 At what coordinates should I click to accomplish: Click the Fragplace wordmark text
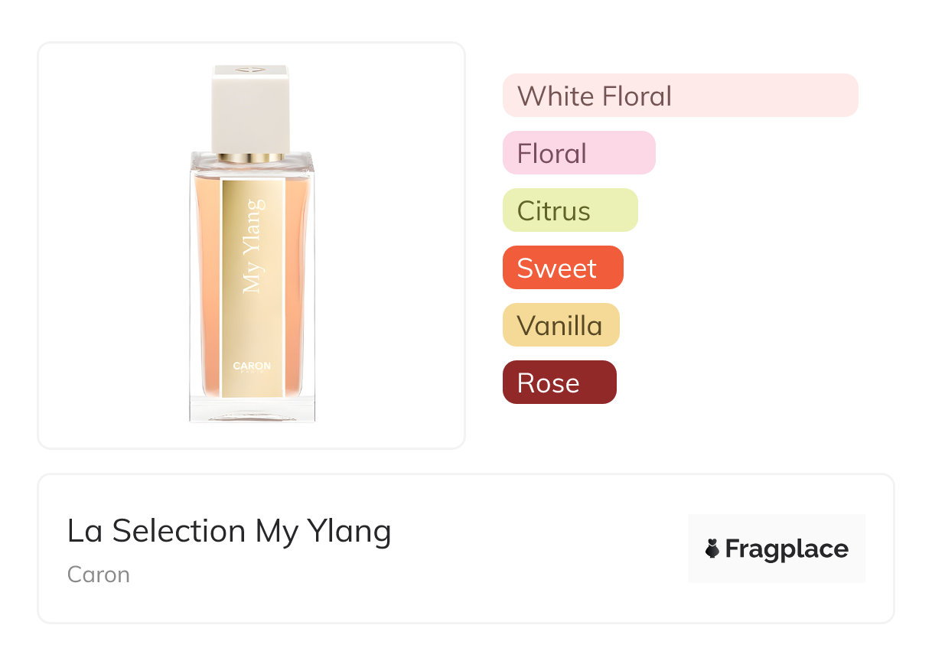787,549
